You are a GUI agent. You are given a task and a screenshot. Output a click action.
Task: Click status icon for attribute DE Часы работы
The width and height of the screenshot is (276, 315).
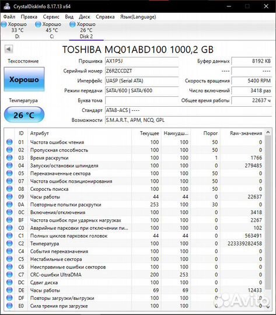9,290
